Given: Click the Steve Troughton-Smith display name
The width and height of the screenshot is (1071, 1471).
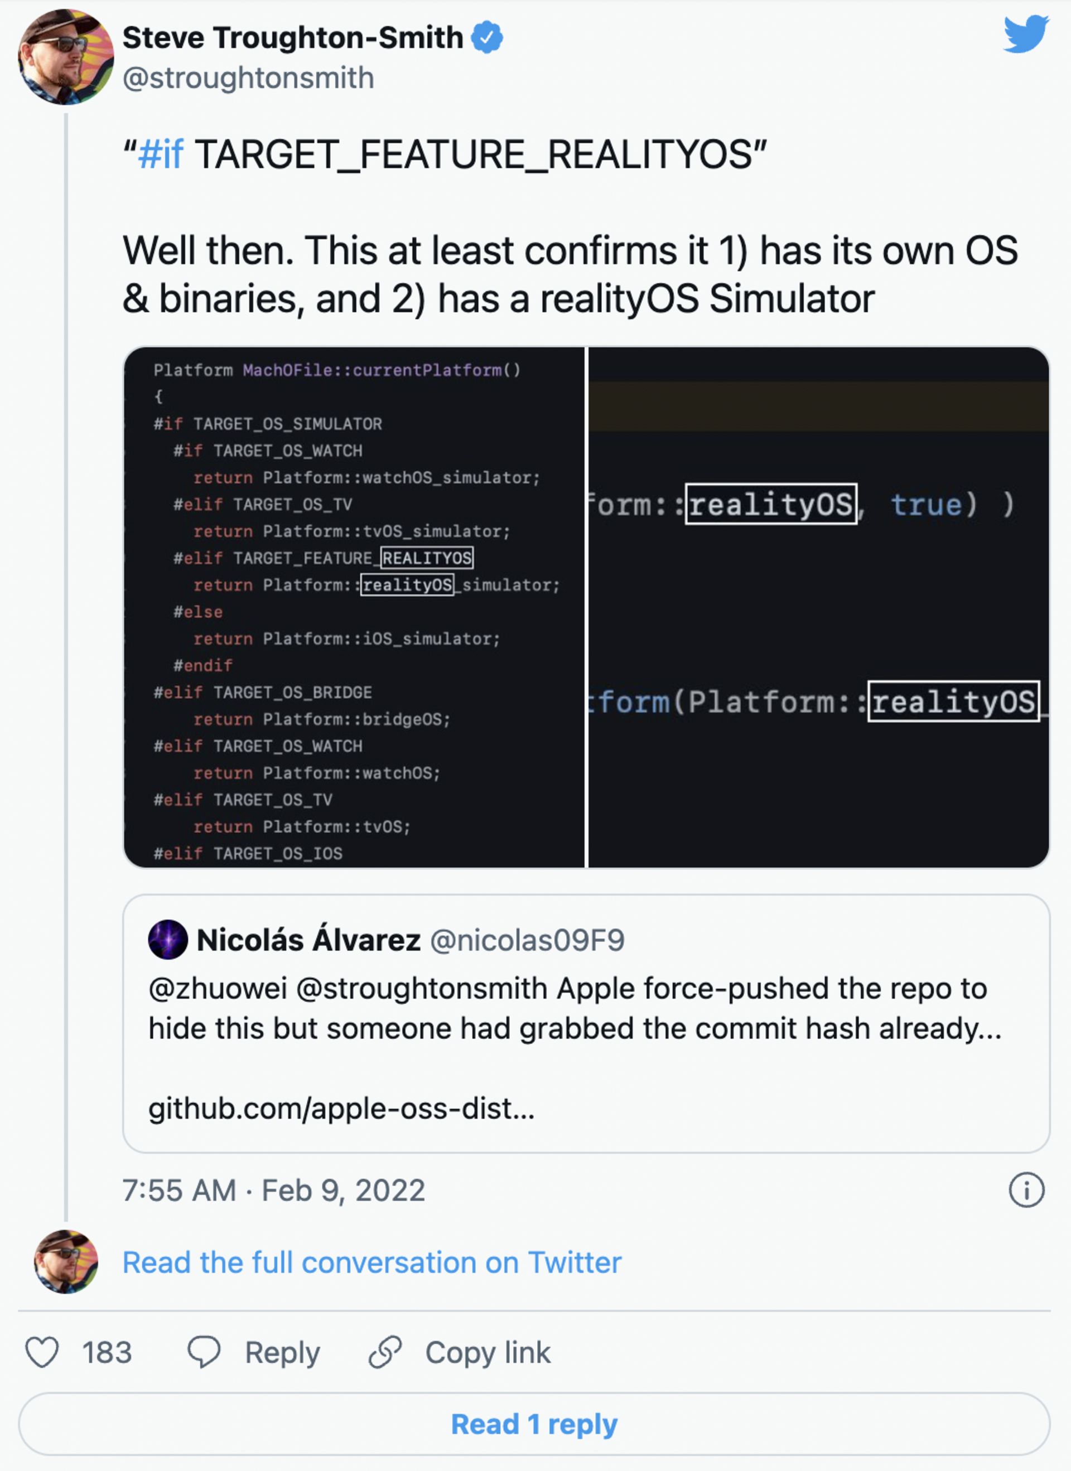Looking at the screenshot, I should pos(293,37).
